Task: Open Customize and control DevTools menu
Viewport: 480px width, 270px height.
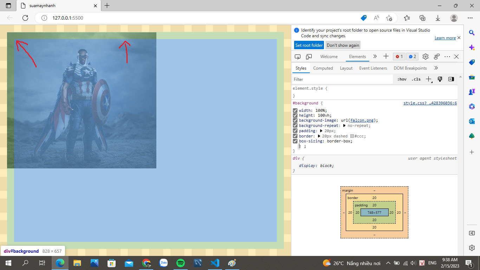Action: [x=447, y=57]
